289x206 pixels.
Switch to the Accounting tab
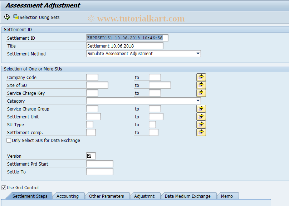pyautogui.click(x=69, y=196)
